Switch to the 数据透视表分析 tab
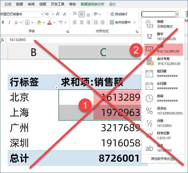The height and width of the screenshot is (173, 188). (92, 4)
